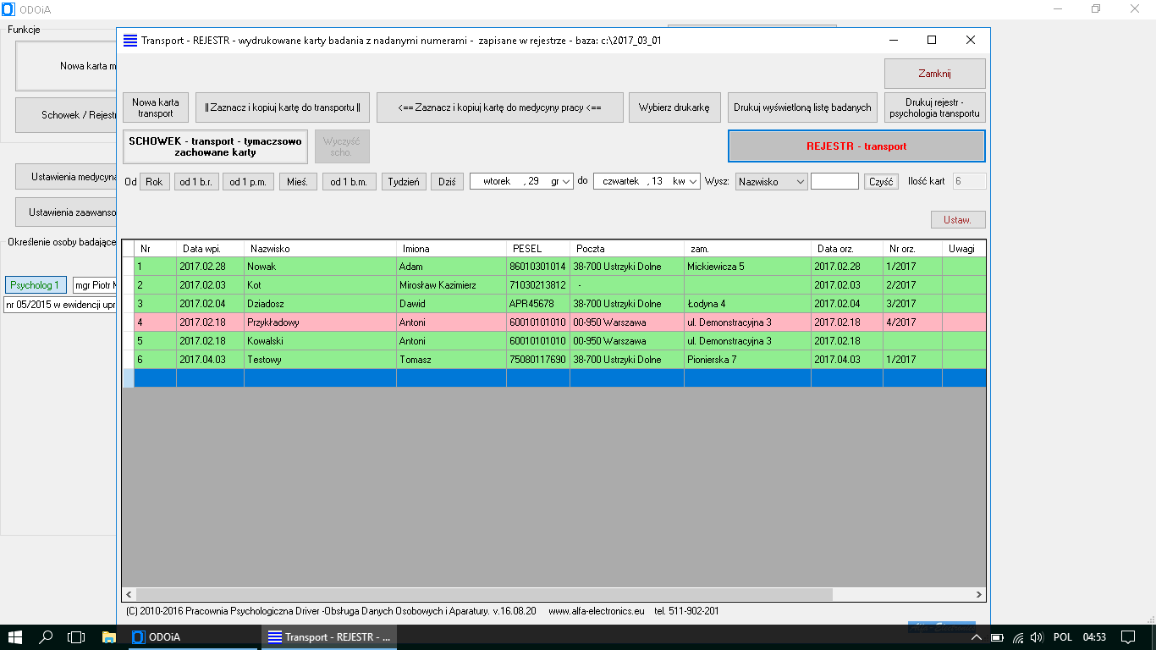1156x650 pixels.
Task: Show hidden system tray icons
Action: [x=976, y=636]
